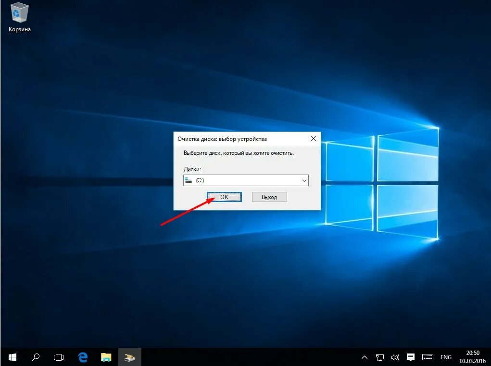Expand the Диски drive dropdown arrow
Screen dimensions: 491x366
[304, 181]
